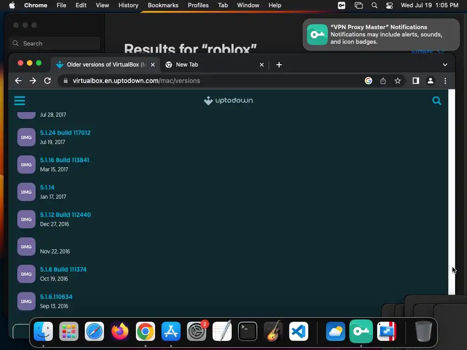Click the Uptodown search magnifier icon

click(x=436, y=101)
